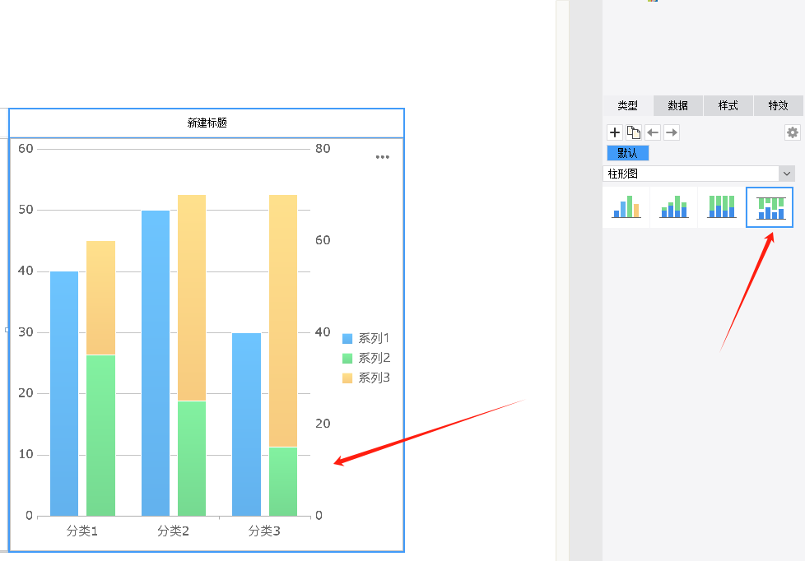
Task: Click the add (+) chart condition icon
Action: [x=615, y=132]
